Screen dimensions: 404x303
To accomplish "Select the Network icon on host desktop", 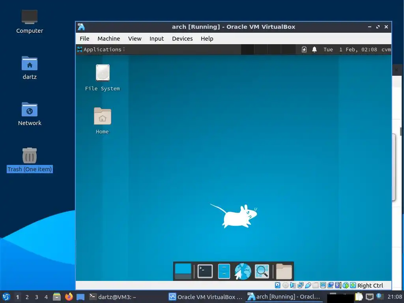I will tap(30, 114).
